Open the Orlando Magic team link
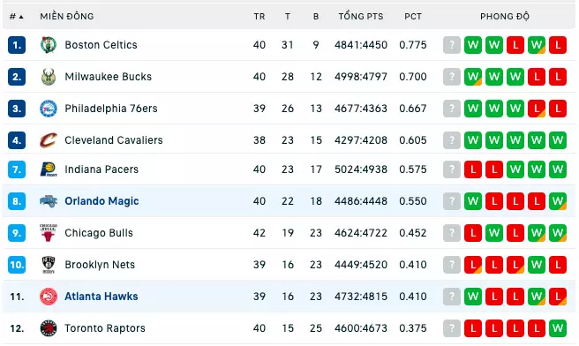This screenshot has width=579, height=346. [102, 201]
